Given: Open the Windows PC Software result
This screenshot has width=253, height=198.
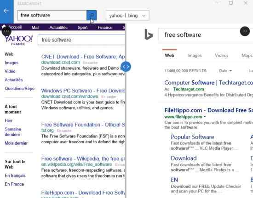Looking at the screenshot, I should point(83,91).
